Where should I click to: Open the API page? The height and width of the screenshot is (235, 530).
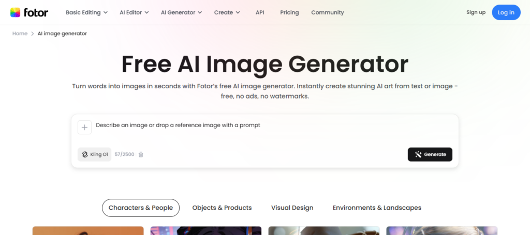click(x=260, y=12)
